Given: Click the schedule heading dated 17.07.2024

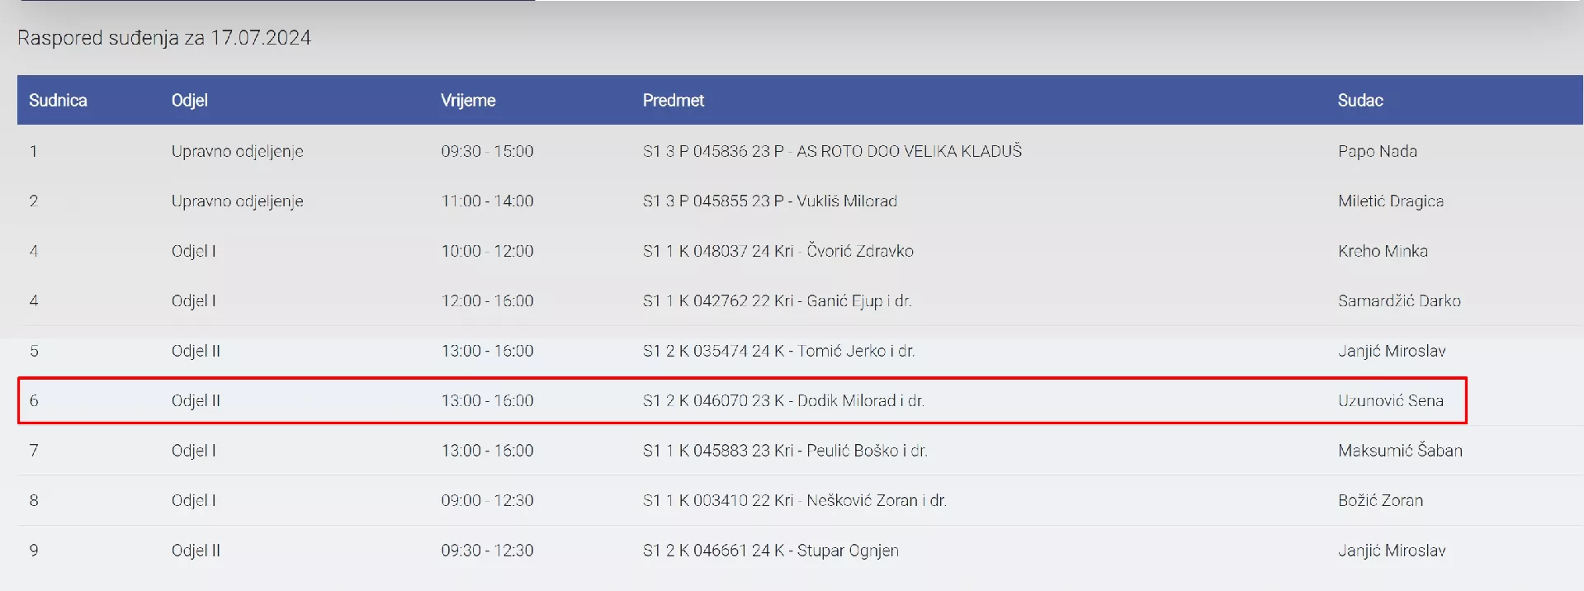Looking at the screenshot, I should tap(164, 38).
